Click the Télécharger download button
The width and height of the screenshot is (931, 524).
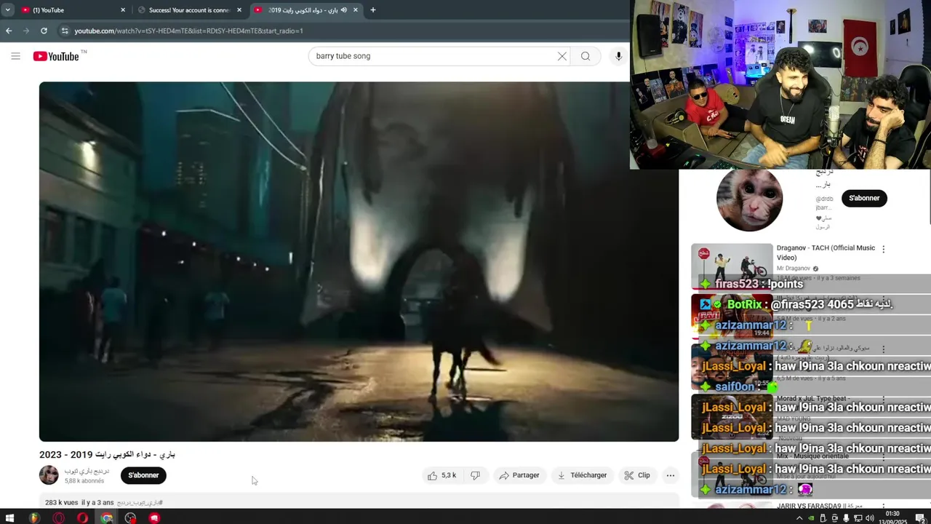click(582, 475)
